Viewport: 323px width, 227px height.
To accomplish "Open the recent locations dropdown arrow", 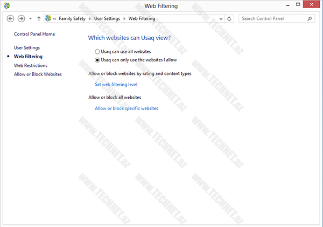I will coord(30,18).
